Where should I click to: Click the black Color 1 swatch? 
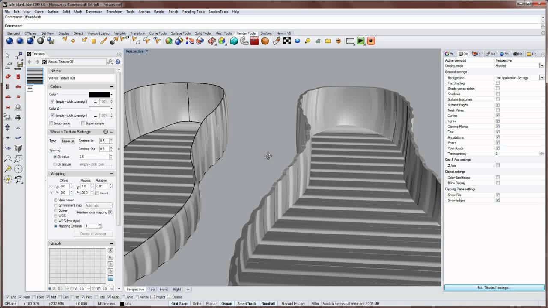pos(99,95)
